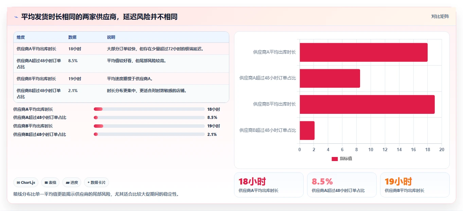Image resolution: width=463 pixels, height=211 pixels.
Task: Click the 供应商B平均出库时长 chart bar
Action: click(x=367, y=104)
